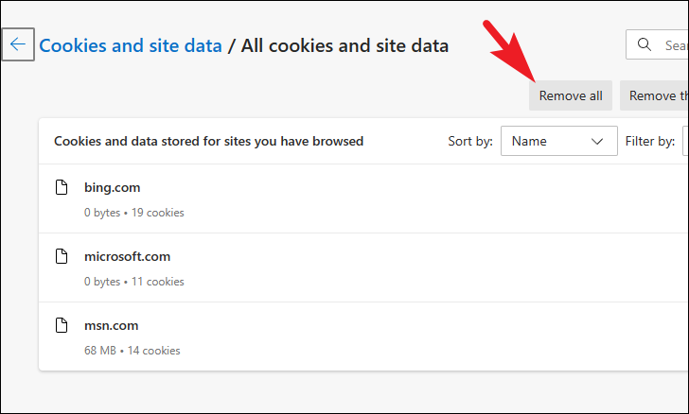689x414 pixels.
Task: Click the Remove third-party cookies button
Action: [x=654, y=95]
